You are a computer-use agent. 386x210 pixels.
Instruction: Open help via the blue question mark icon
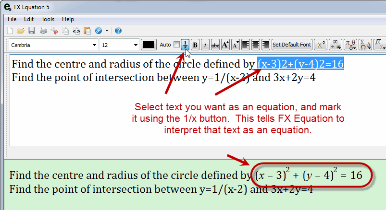click(118, 31)
